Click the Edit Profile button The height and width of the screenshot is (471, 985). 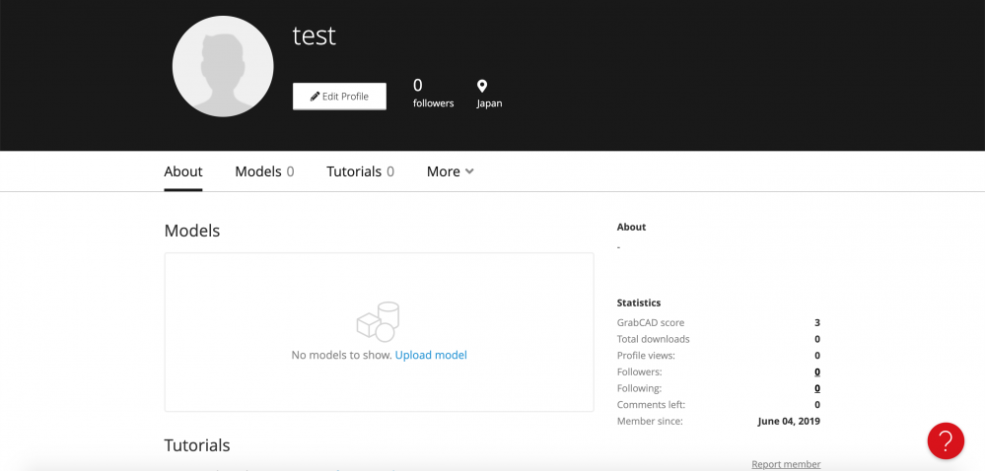point(339,97)
